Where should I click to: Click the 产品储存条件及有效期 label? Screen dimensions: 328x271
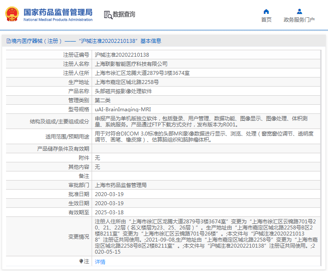tap(63, 149)
